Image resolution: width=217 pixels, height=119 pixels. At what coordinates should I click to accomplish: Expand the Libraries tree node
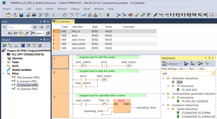3,58
